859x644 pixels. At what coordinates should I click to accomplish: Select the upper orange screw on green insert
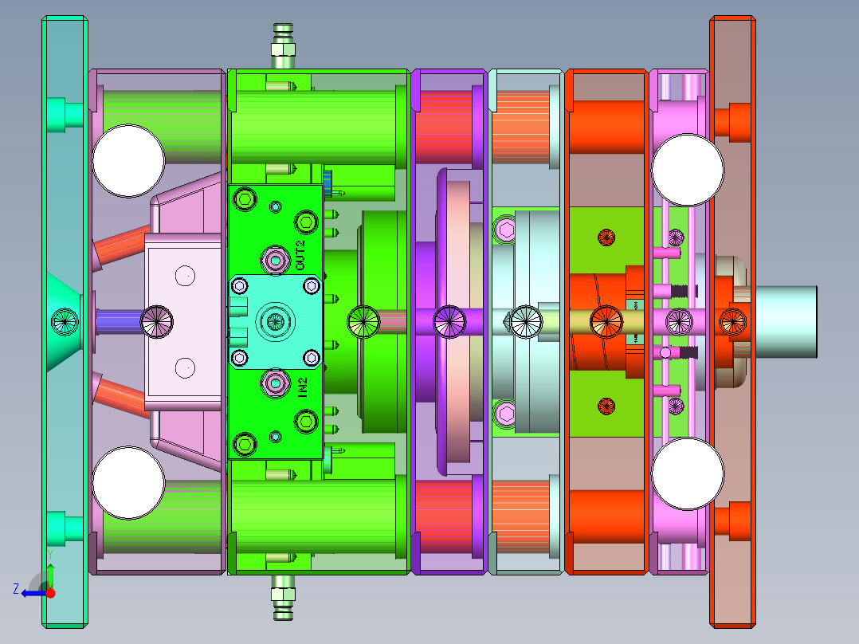[606, 238]
